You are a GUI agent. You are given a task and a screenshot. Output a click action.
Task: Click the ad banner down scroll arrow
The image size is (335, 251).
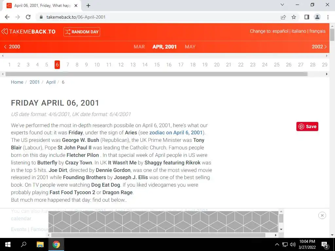(281, 229)
